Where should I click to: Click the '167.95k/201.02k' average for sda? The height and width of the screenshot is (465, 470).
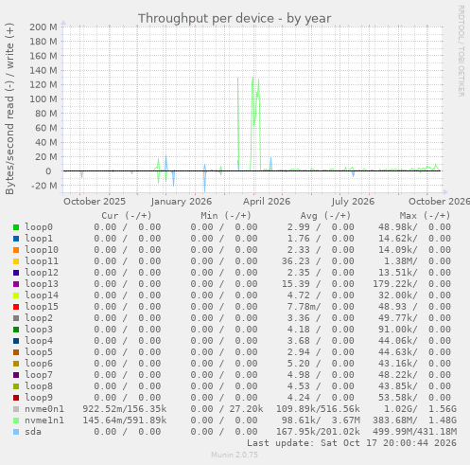pyautogui.click(x=318, y=432)
